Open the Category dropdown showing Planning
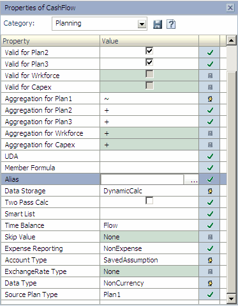The image size is (238, 306). pyautogui.click(x=142, y=24)
